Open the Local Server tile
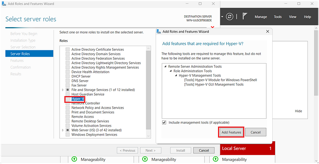The image size is (319, 164). 248,148
